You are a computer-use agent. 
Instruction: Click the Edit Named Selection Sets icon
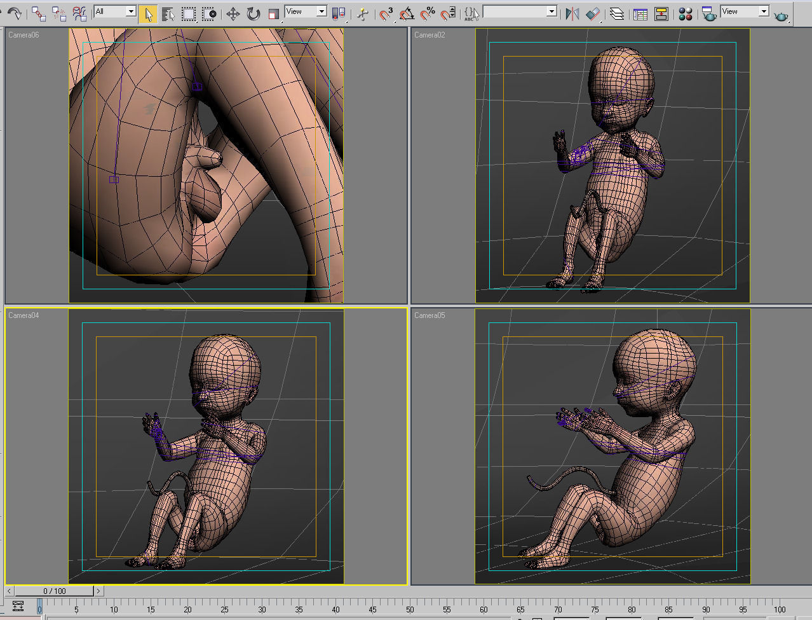[x=472, y=13]
